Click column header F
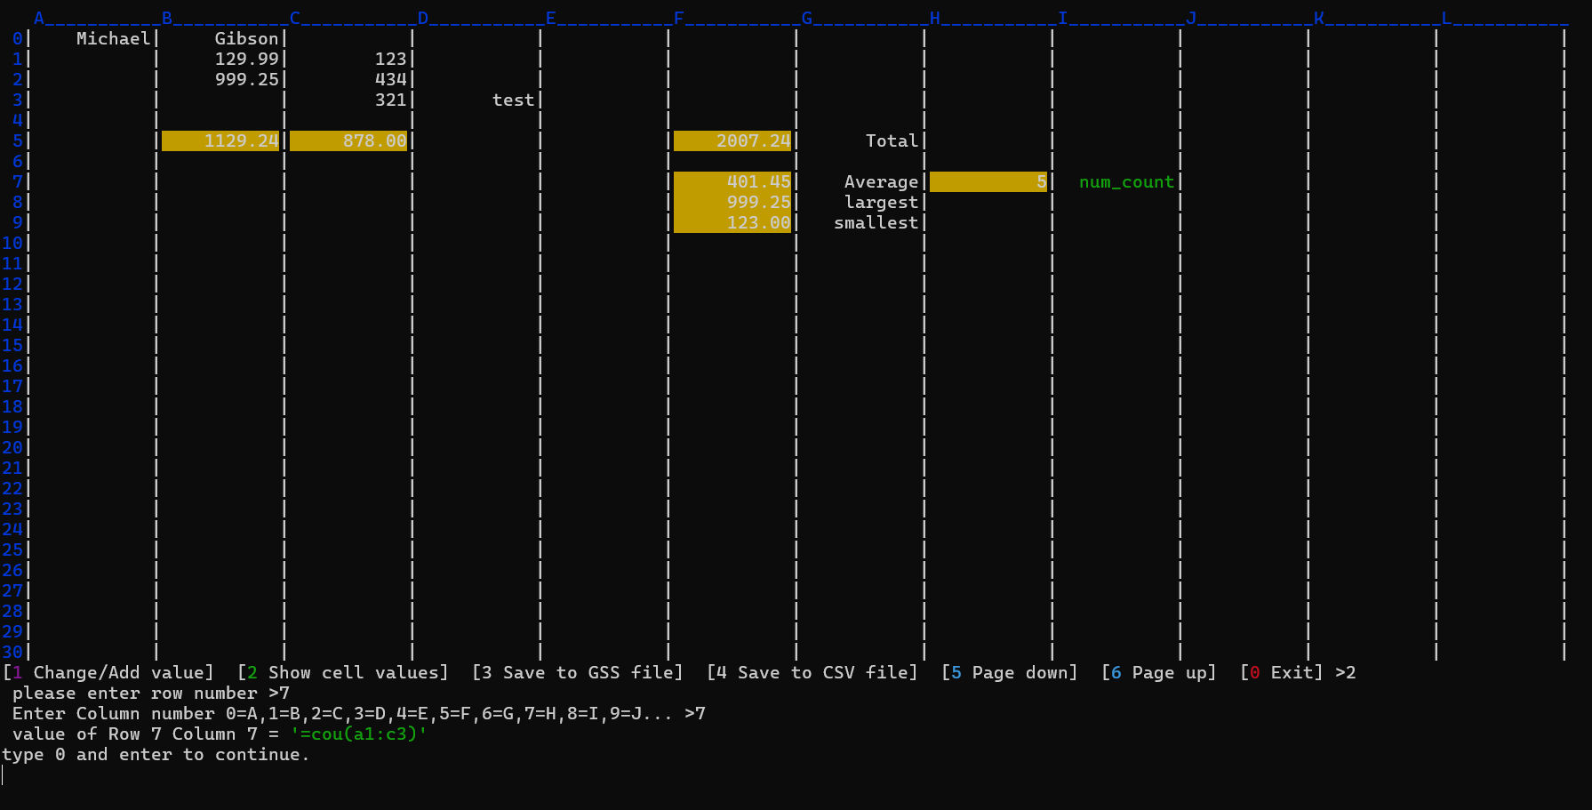 coord(679,19)
